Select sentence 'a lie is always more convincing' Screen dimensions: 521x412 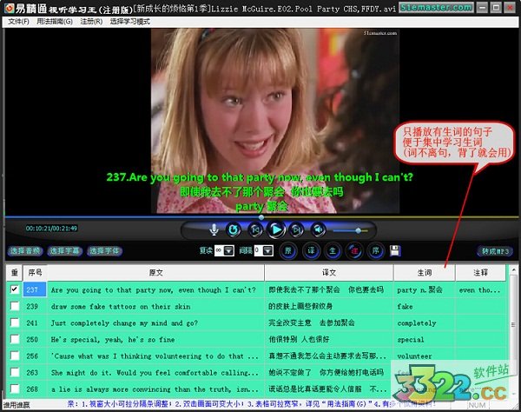point(155,389)
